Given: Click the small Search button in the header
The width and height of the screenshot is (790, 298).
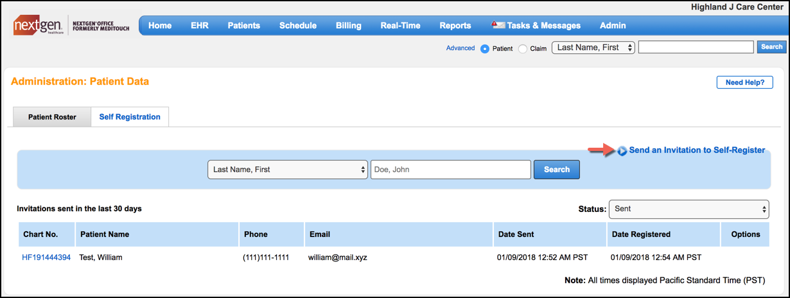Looking at the screenshot, I should tap(772, 47).
